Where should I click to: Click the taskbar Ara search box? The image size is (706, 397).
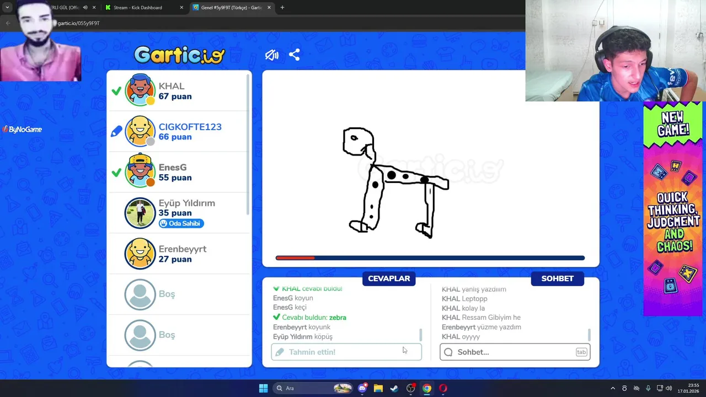tap(313, 388)
